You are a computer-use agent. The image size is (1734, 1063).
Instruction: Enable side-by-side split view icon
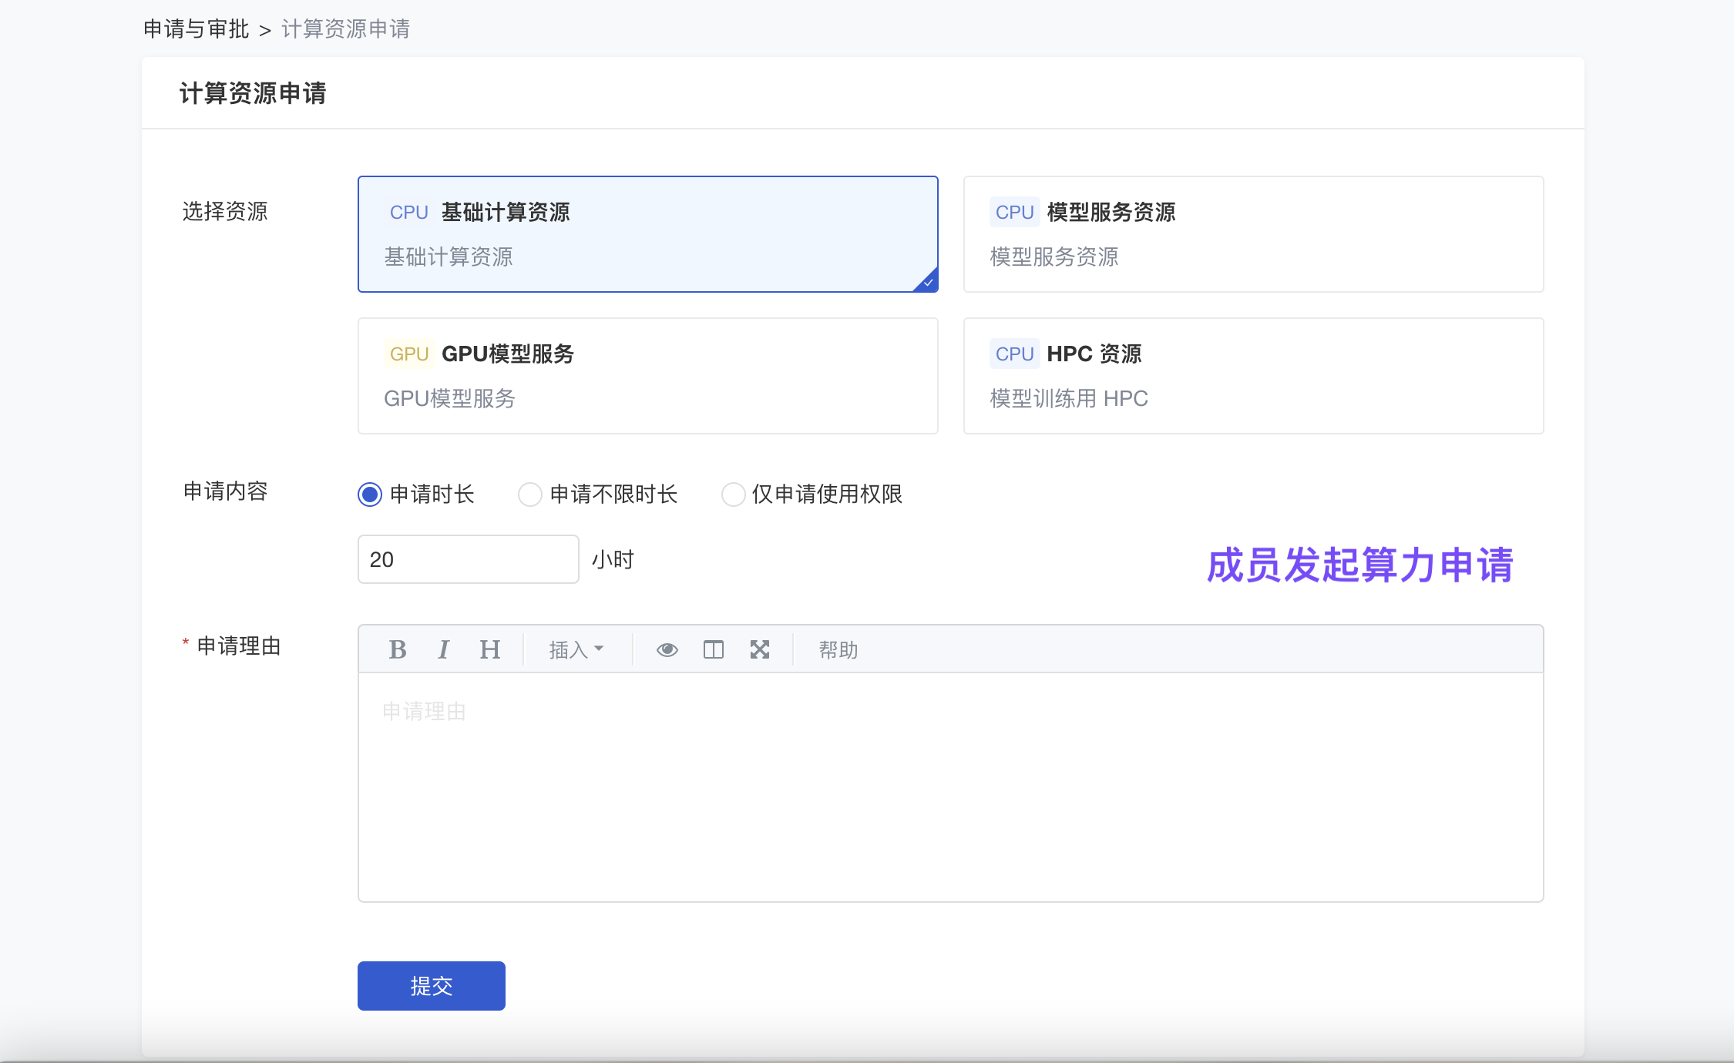(713, 649)
